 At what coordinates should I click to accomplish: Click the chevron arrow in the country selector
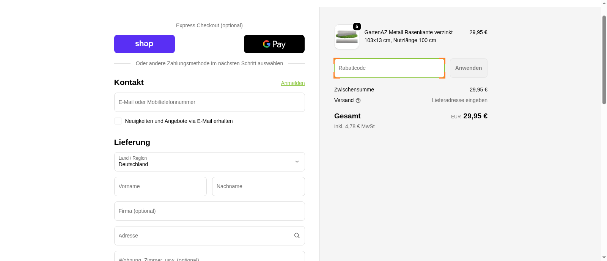point(297,162)
